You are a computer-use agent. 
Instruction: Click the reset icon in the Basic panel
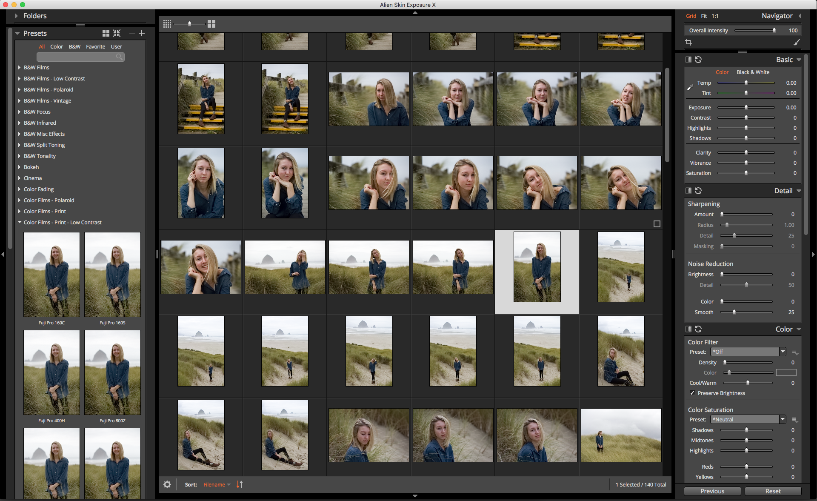coord(698,60)
